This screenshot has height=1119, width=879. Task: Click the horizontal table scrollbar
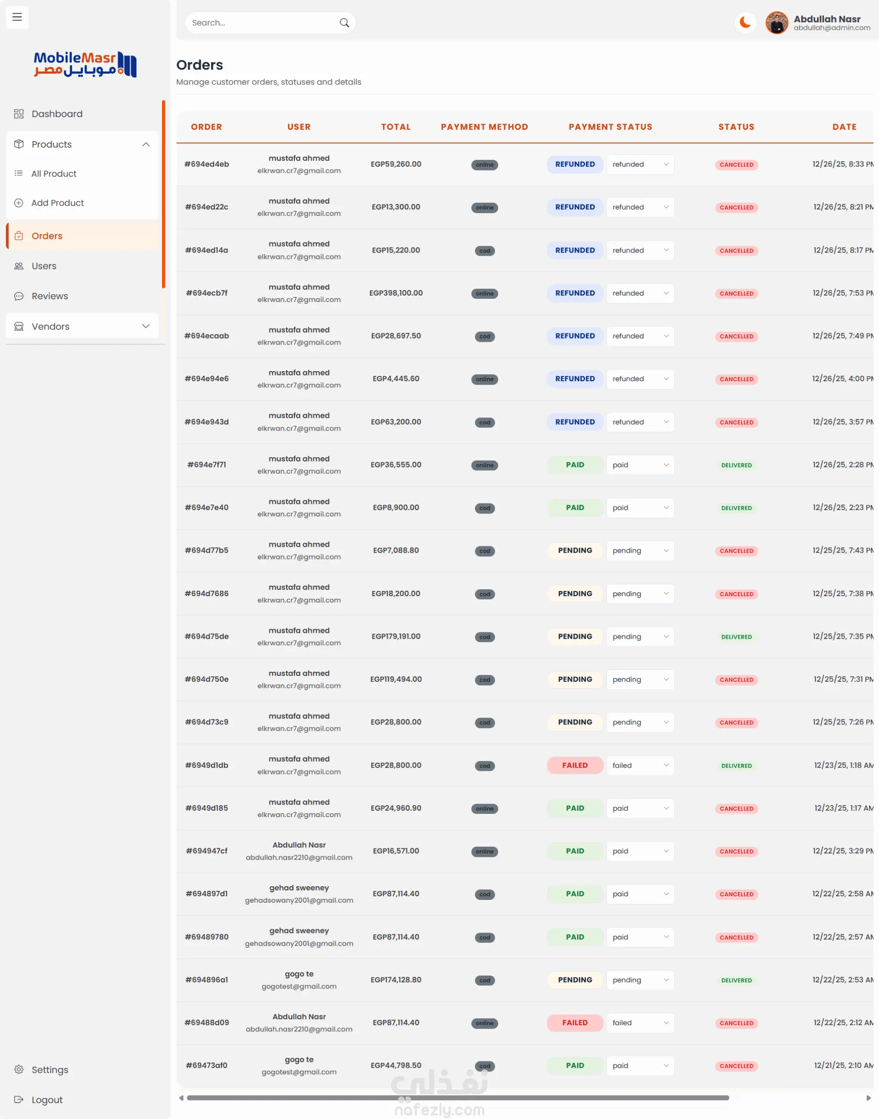coord(457,1097)
